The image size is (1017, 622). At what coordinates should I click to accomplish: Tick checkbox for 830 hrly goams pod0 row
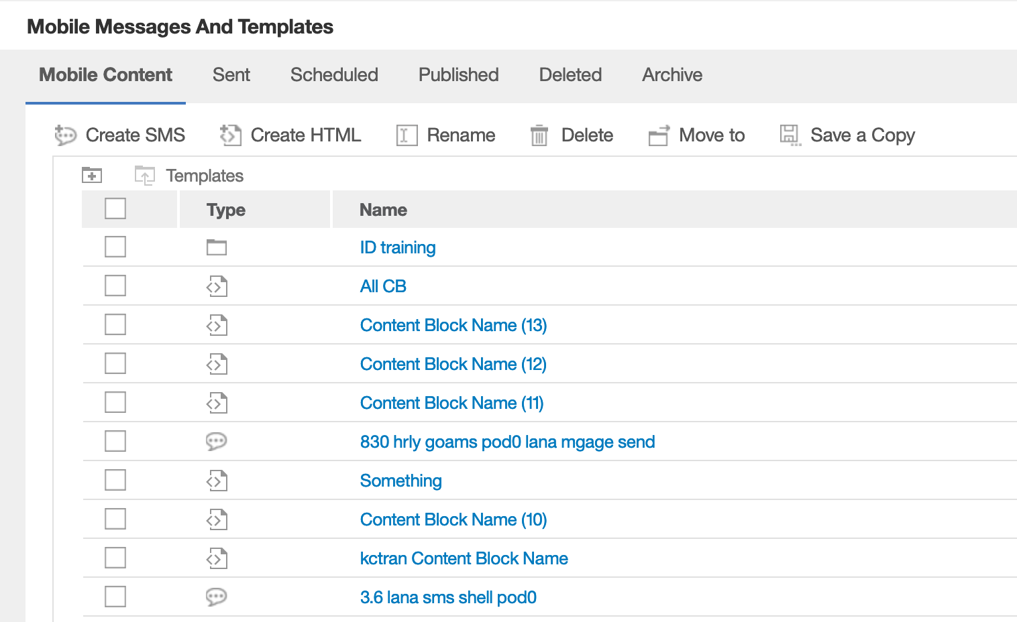coord(115,441)
